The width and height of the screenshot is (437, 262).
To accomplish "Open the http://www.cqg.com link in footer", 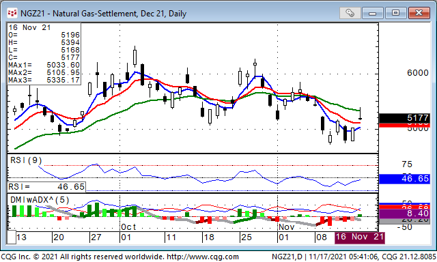I will (x=203, y=257).
